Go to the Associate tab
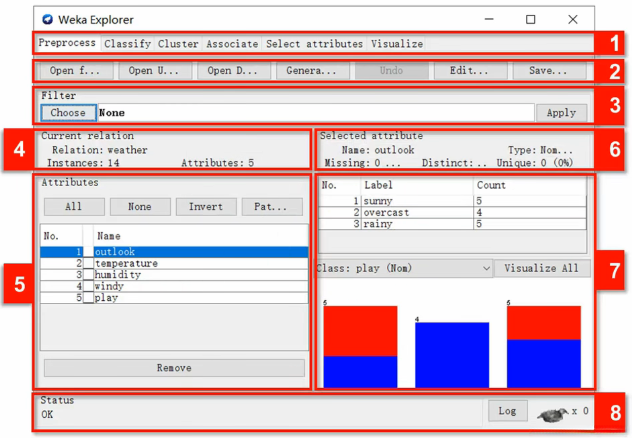Viewport: 632px width, 438px height. click(x=232, y=44)
